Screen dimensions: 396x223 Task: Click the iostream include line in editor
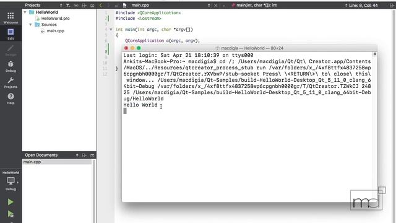point(139,18)
